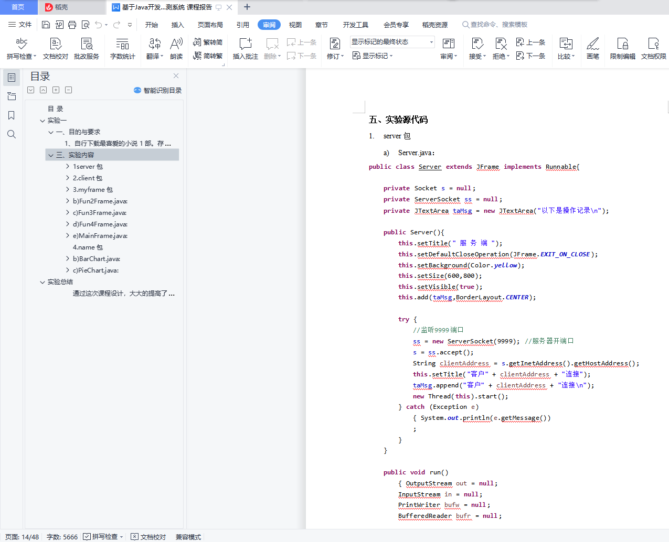Toggle document proofreading in status bar
669x542 pixels.
coord(148,537)
